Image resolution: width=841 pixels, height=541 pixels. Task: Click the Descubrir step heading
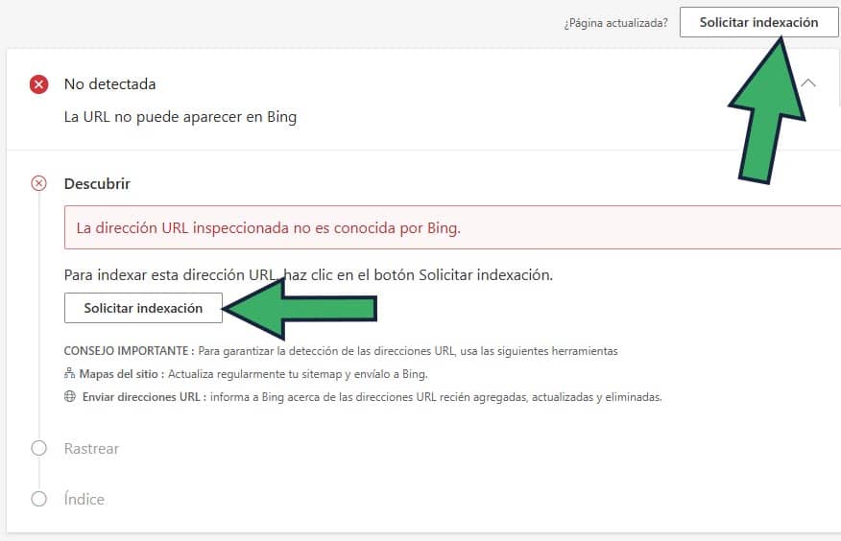[x=97, y=184]
